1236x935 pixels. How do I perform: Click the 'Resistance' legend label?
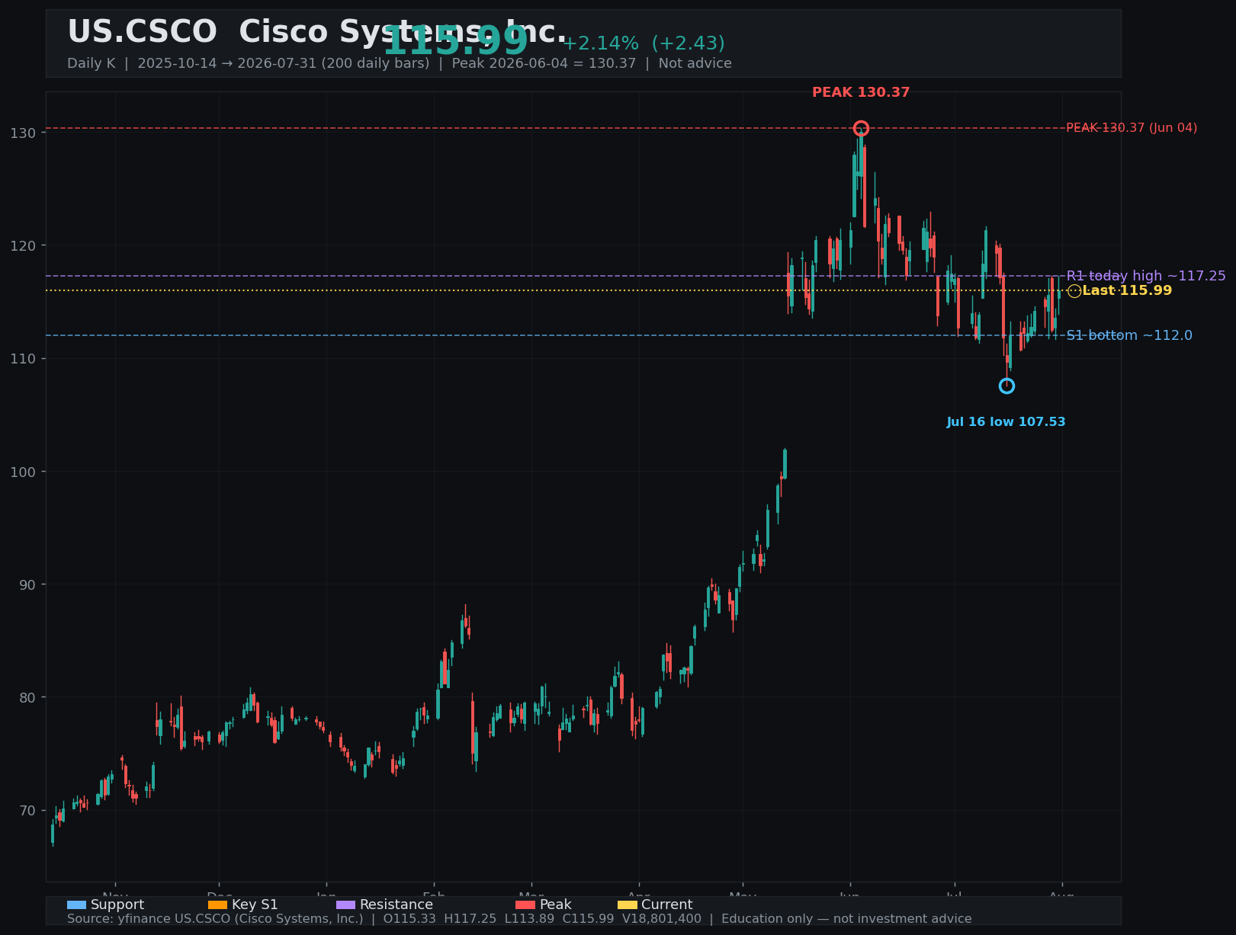[x=396, y=905]
